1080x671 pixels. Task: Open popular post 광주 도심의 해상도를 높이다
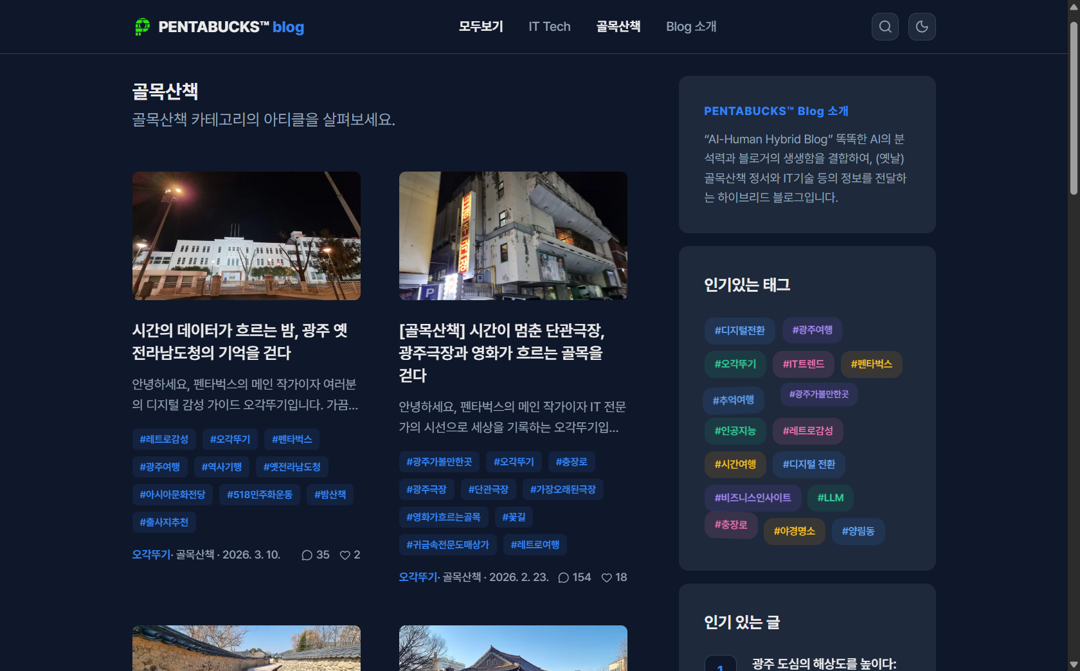pyautogui.click(x=824, y=663)
